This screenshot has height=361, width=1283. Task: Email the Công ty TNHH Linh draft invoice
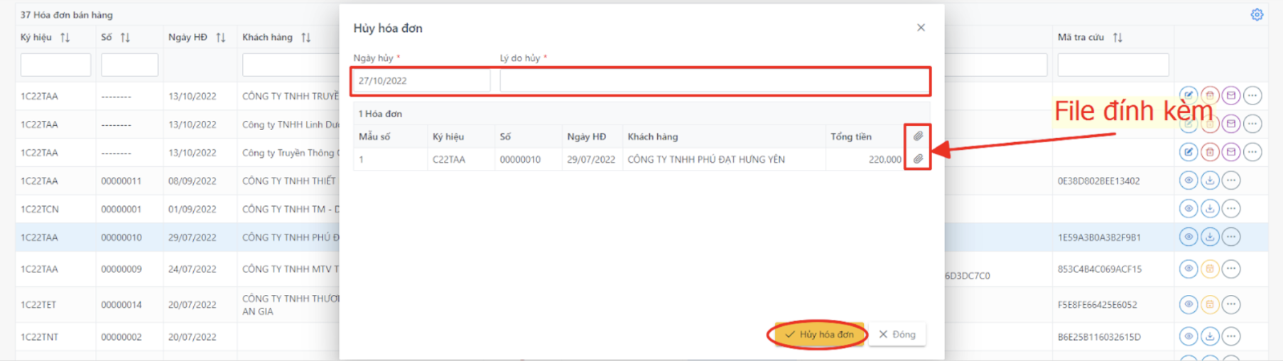1231,124
